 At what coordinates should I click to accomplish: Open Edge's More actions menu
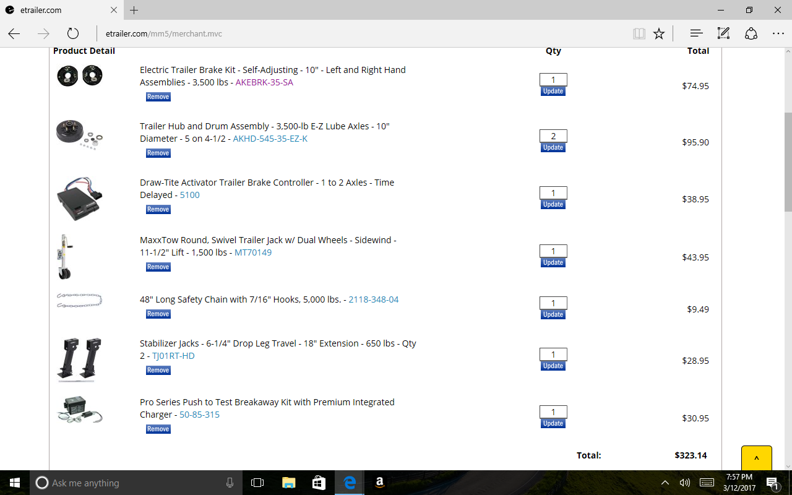(778, 33)
